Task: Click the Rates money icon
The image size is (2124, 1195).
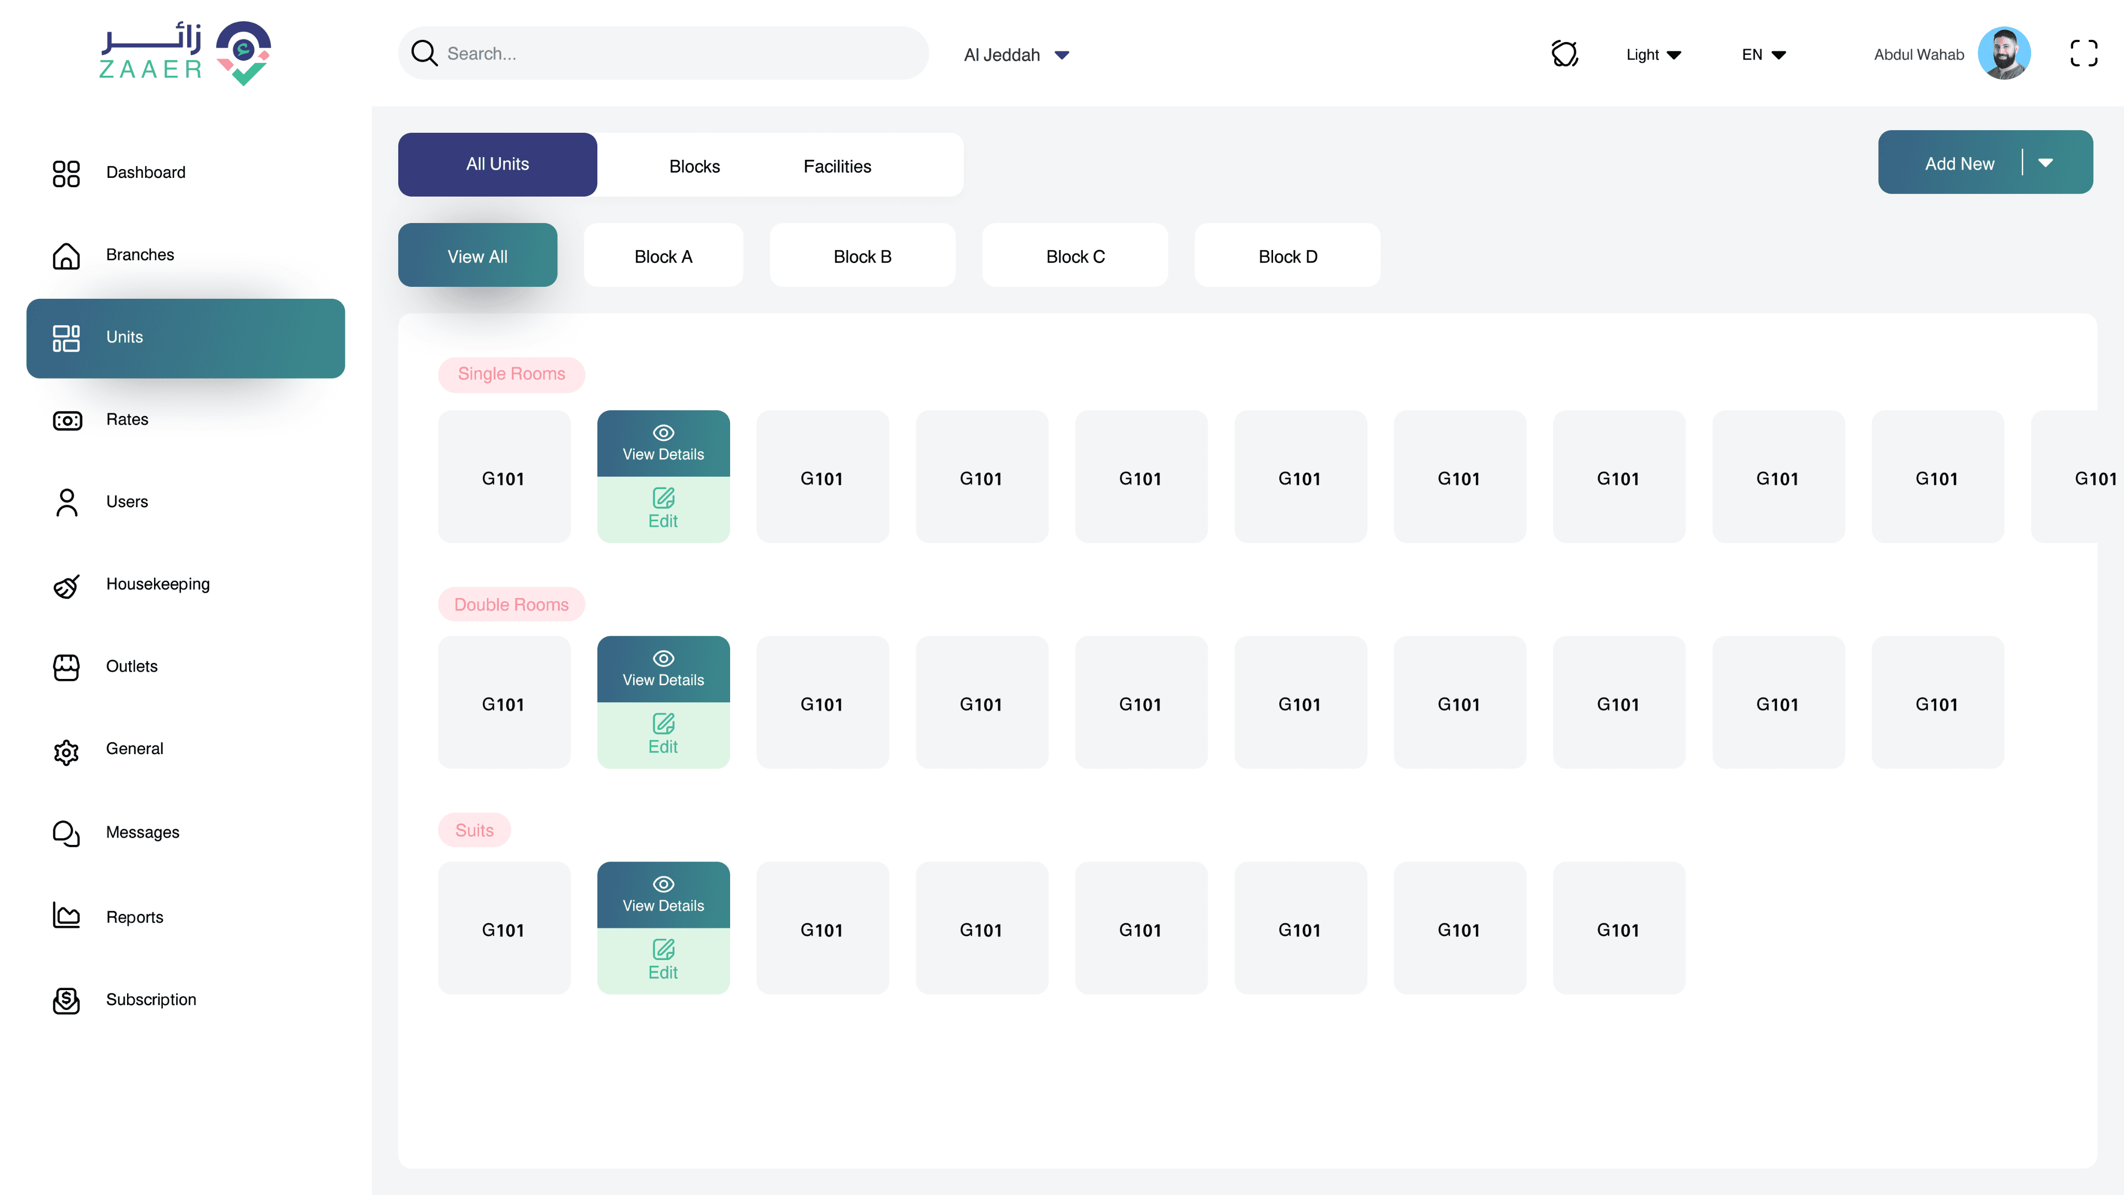Action: coord(67,421)
